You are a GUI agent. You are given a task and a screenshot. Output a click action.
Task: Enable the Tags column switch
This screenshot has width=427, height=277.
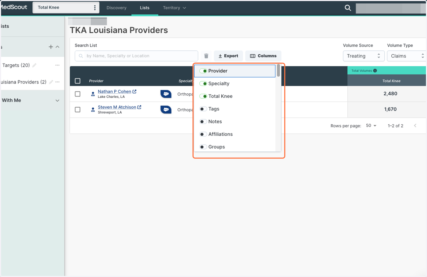[203, 109]
